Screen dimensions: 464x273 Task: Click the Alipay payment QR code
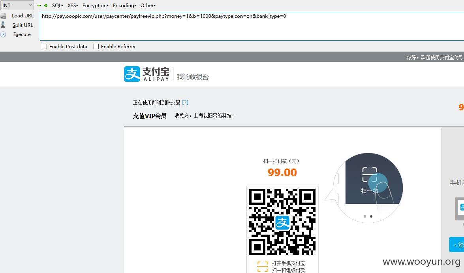(x=282, y=222)
